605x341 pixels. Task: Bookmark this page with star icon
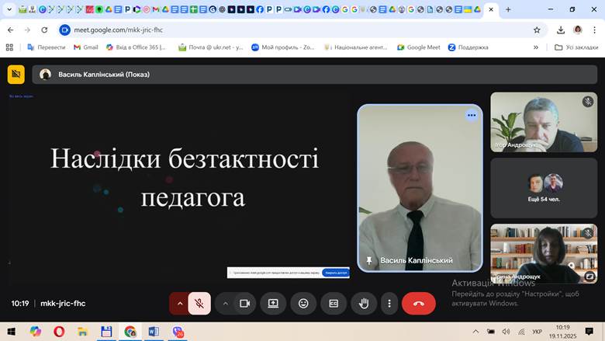pos(537,30)
